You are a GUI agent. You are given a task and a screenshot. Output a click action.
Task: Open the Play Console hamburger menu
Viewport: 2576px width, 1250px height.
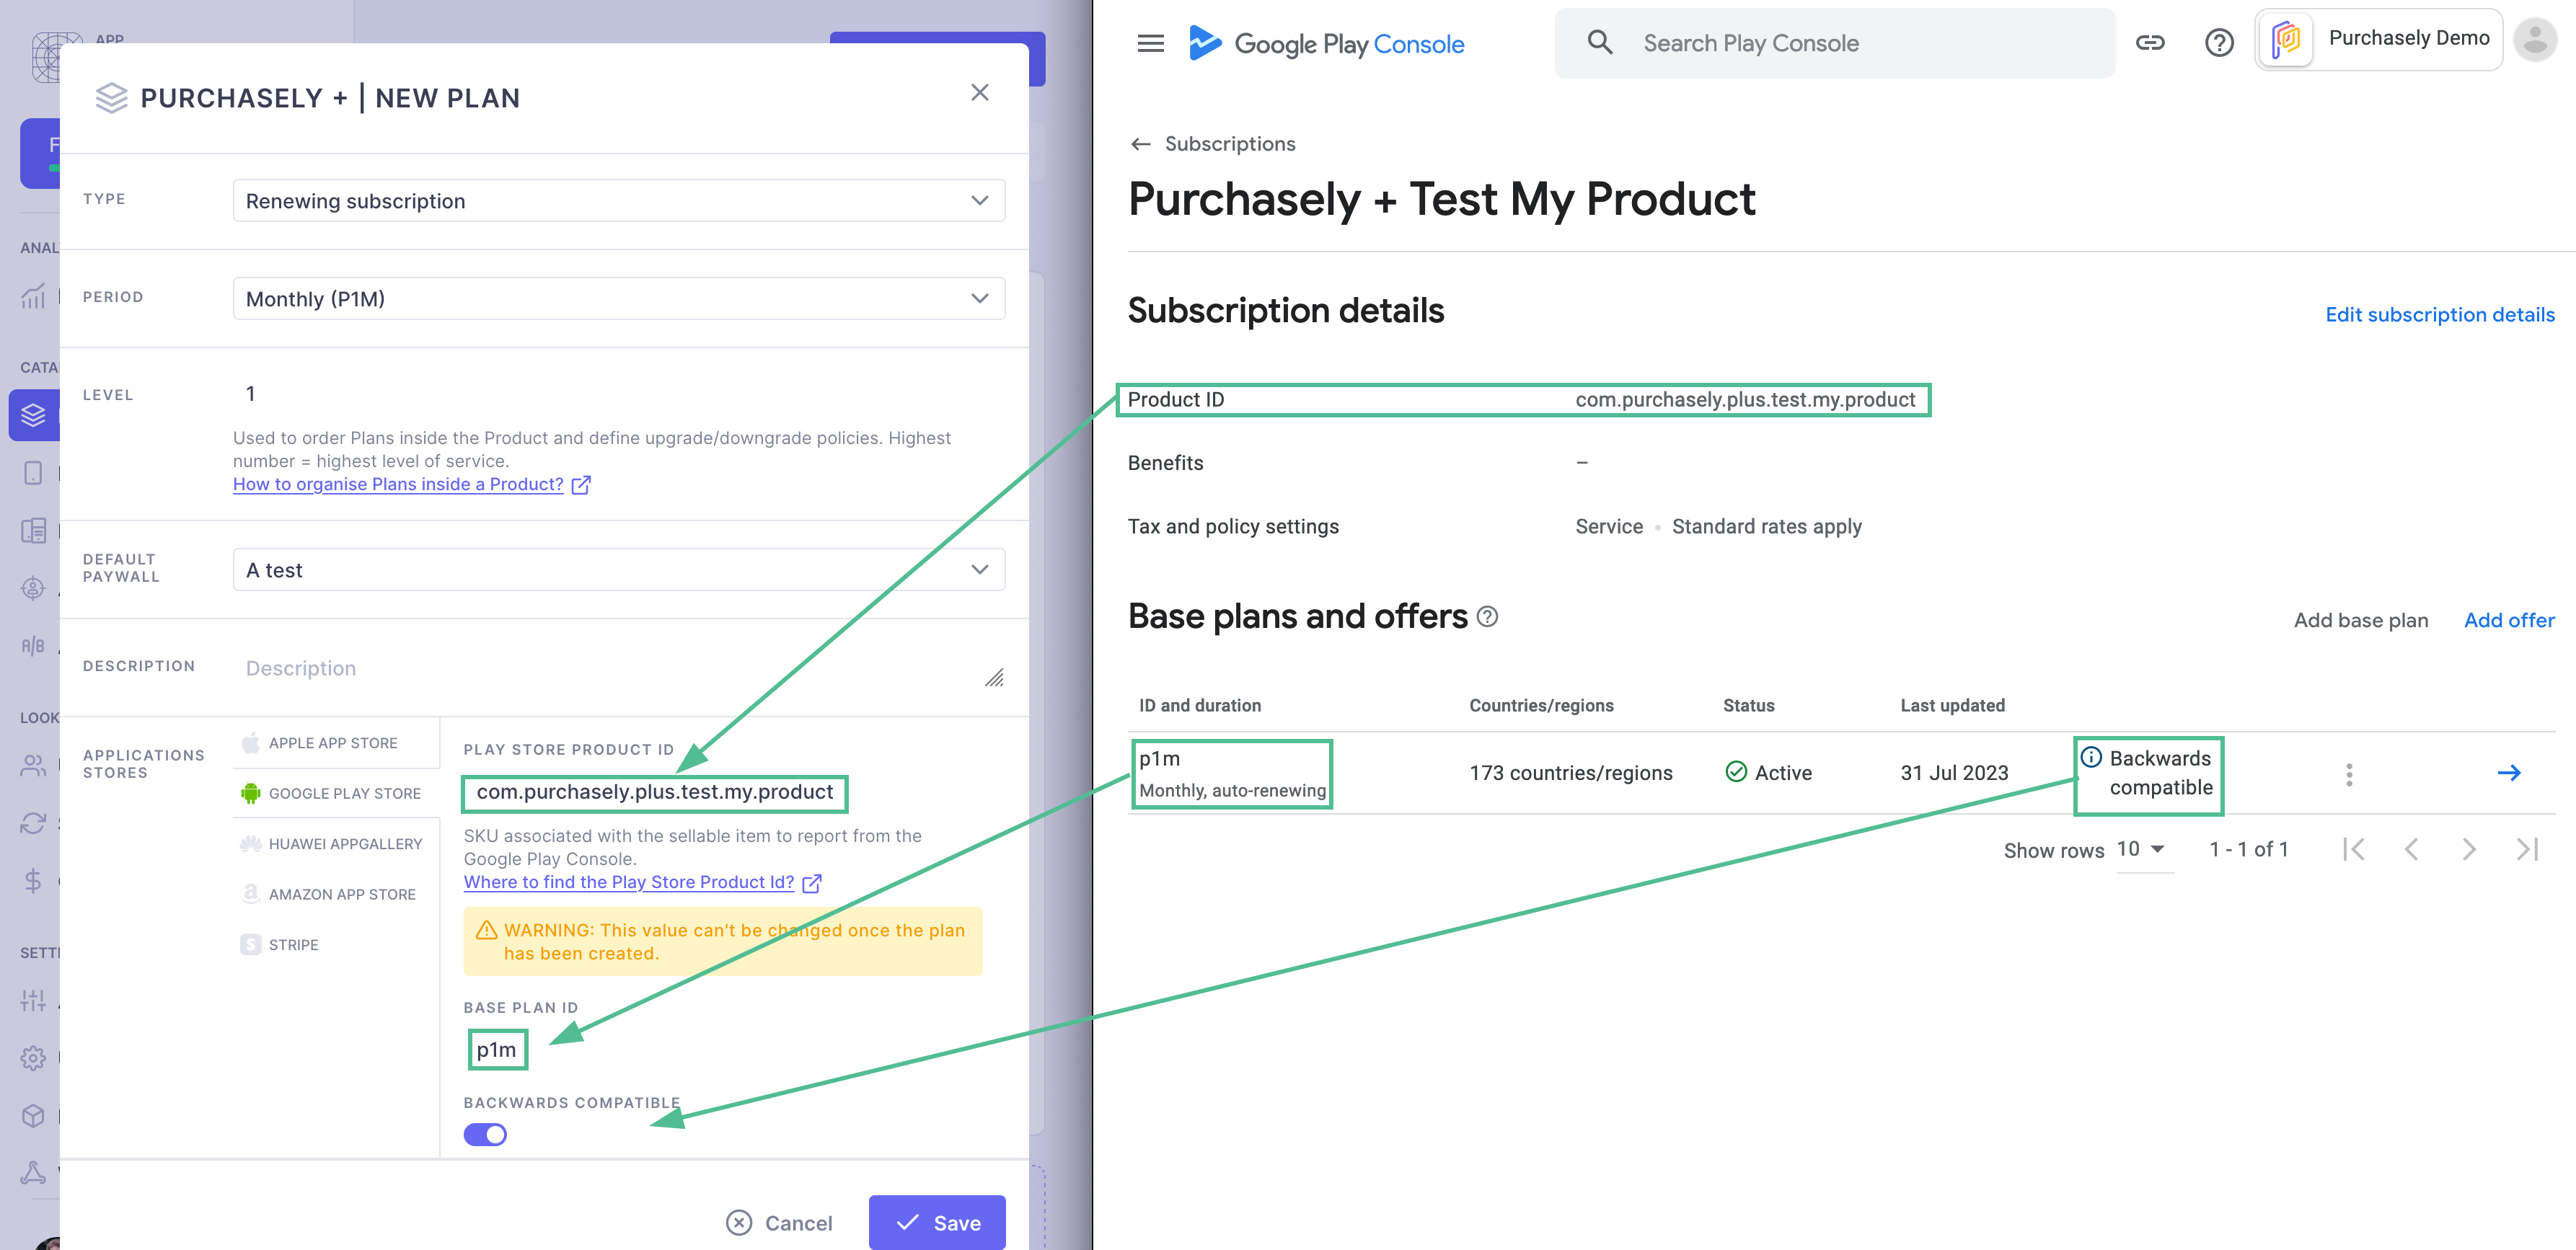click(1151, 43)
